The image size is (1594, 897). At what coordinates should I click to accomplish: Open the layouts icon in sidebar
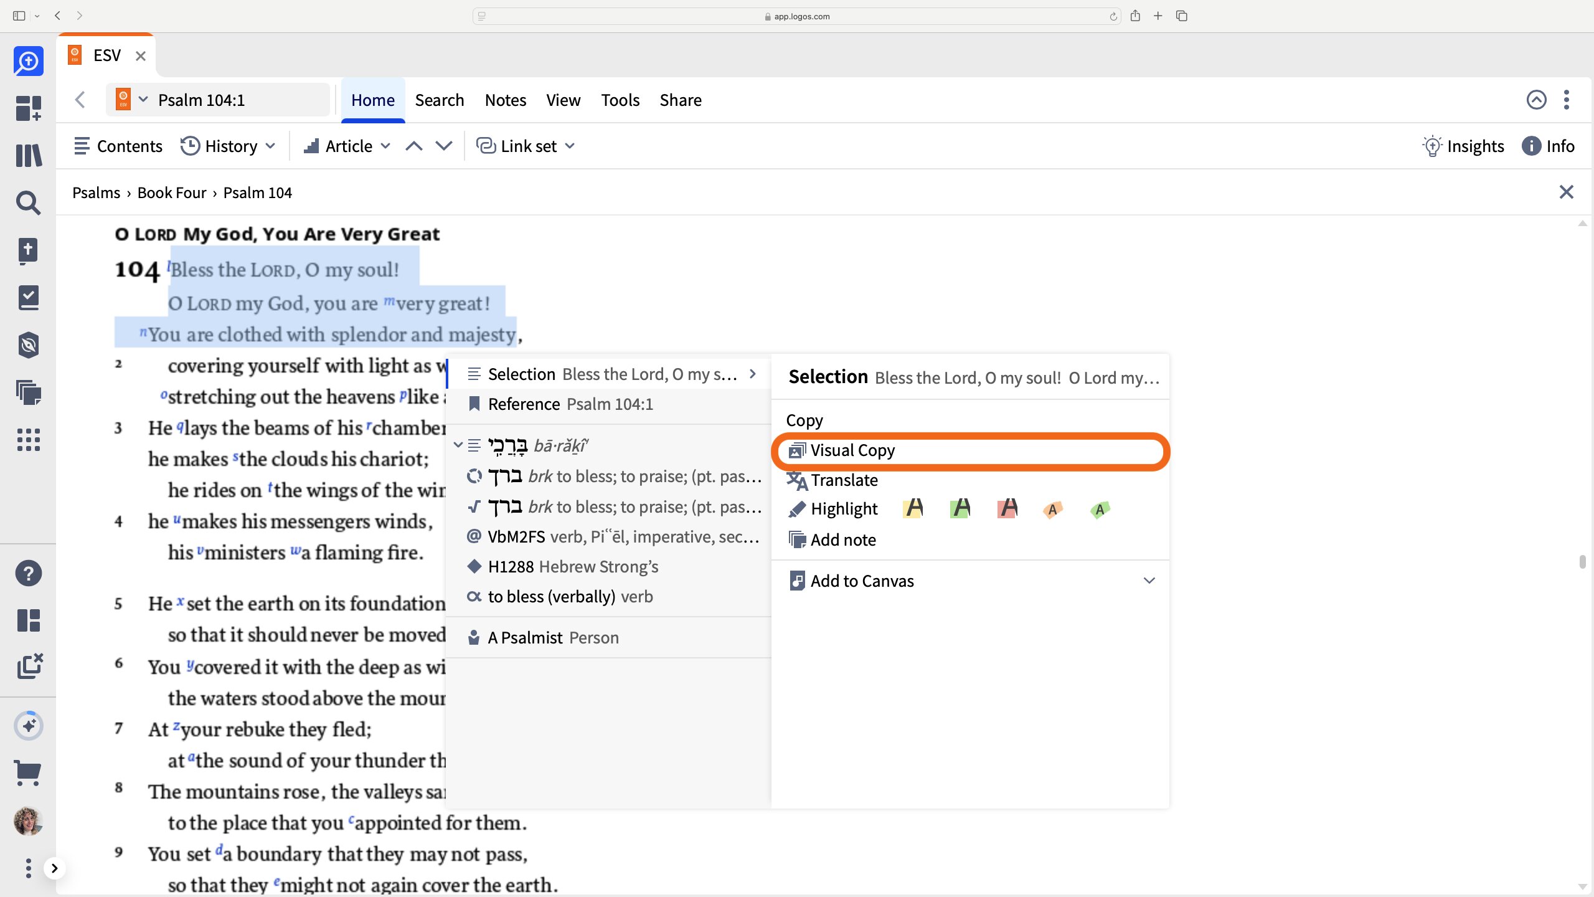point(29,620)
